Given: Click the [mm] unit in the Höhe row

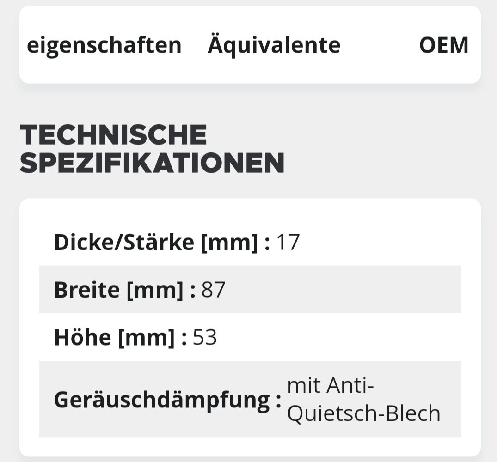Looking at the screenshot, I should pos(146,337).
